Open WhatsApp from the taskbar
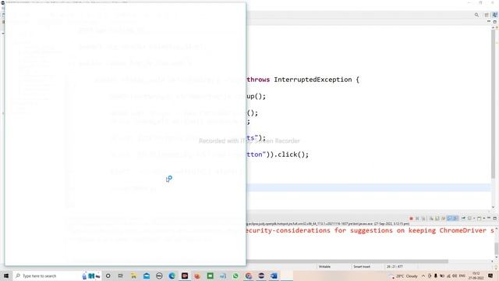The height and width of the screenshot is (281, 499). (235, 276)
